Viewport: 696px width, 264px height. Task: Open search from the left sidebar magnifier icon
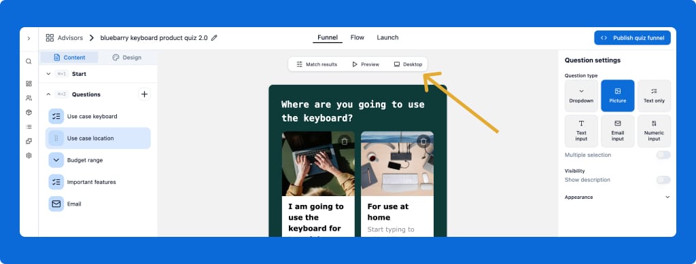point(29,62)
